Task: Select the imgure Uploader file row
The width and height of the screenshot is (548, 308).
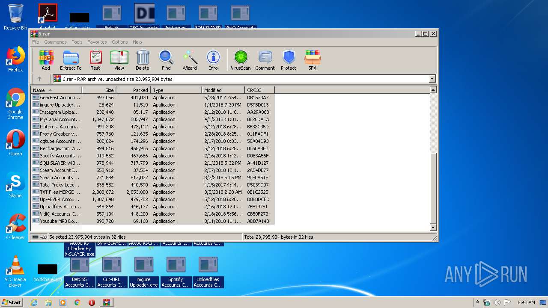Action: 153,105
